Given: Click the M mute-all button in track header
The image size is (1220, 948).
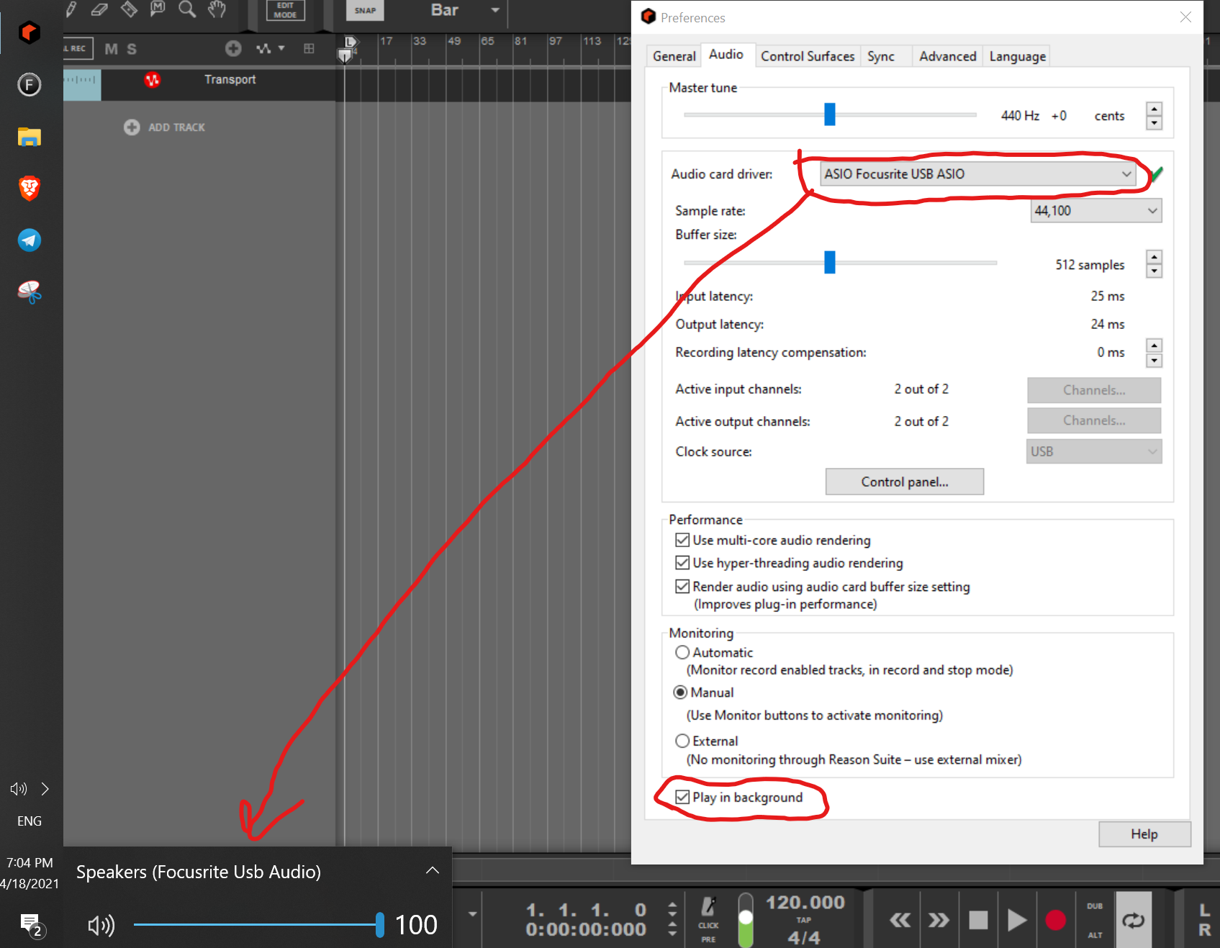Looking at the screenshot, I should click(111, 49).
